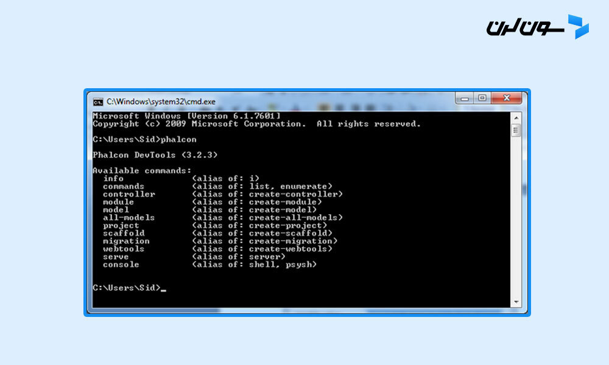This screenshot has width=609, height=365.
Task: Maximize the cmd.exe window
Action: click(x=482, y=98)
